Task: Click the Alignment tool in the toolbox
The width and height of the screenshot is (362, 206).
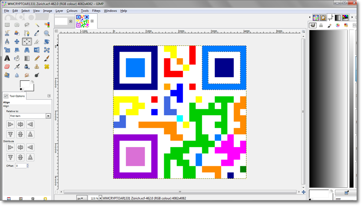Action: point(27,42)
